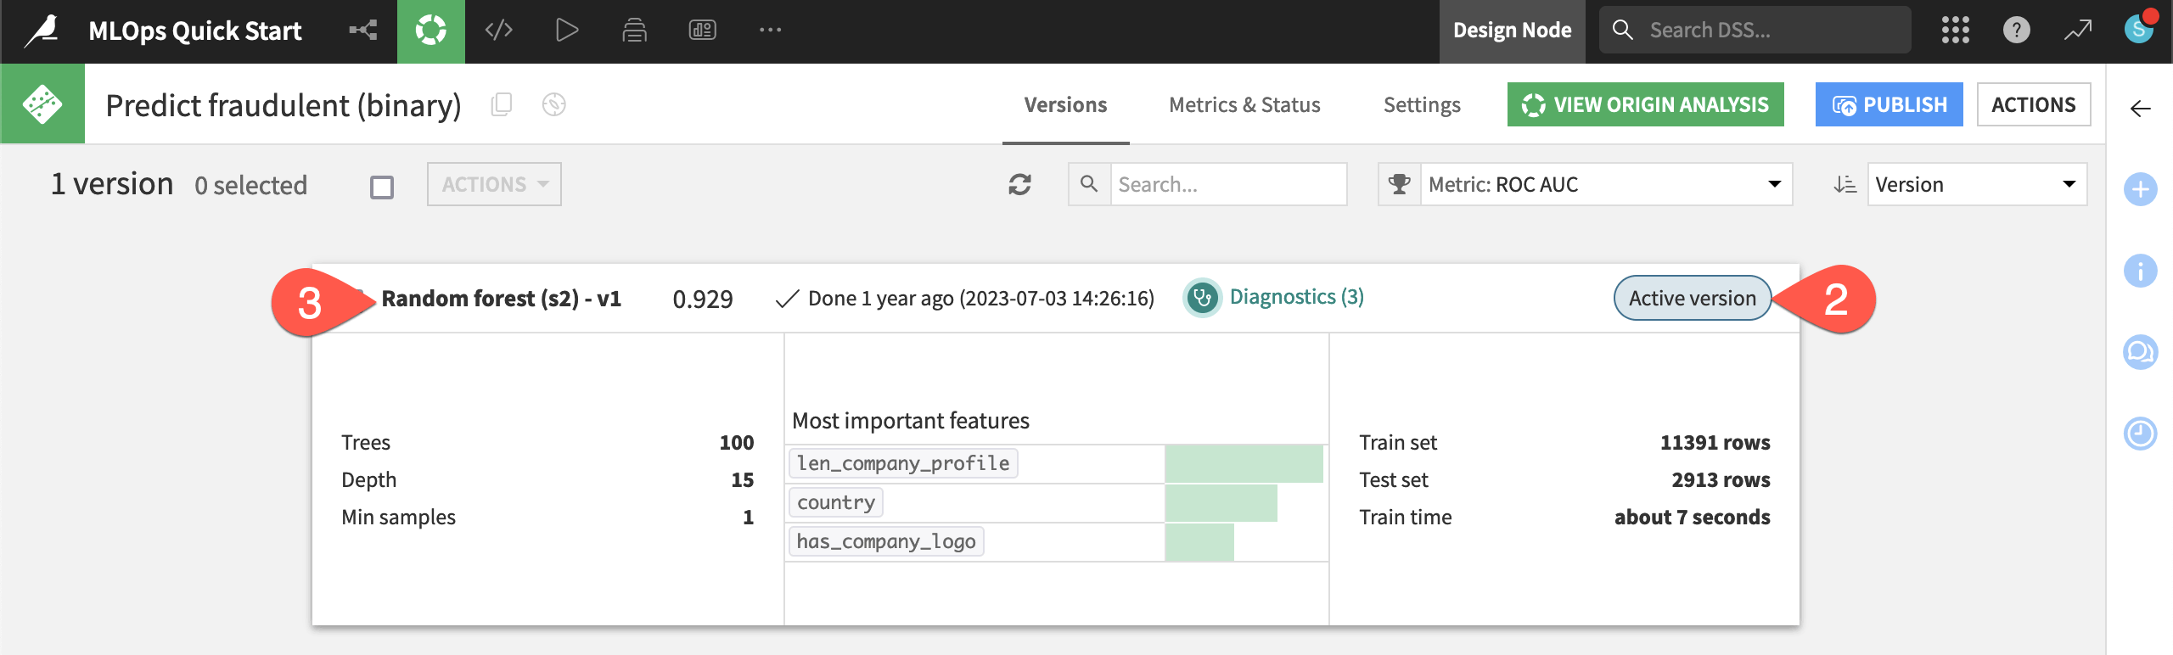Image resolution: width=2173 pixels, height=655 pixels.
Task: Toggle the sort order icon
Action: [1845, 184]
